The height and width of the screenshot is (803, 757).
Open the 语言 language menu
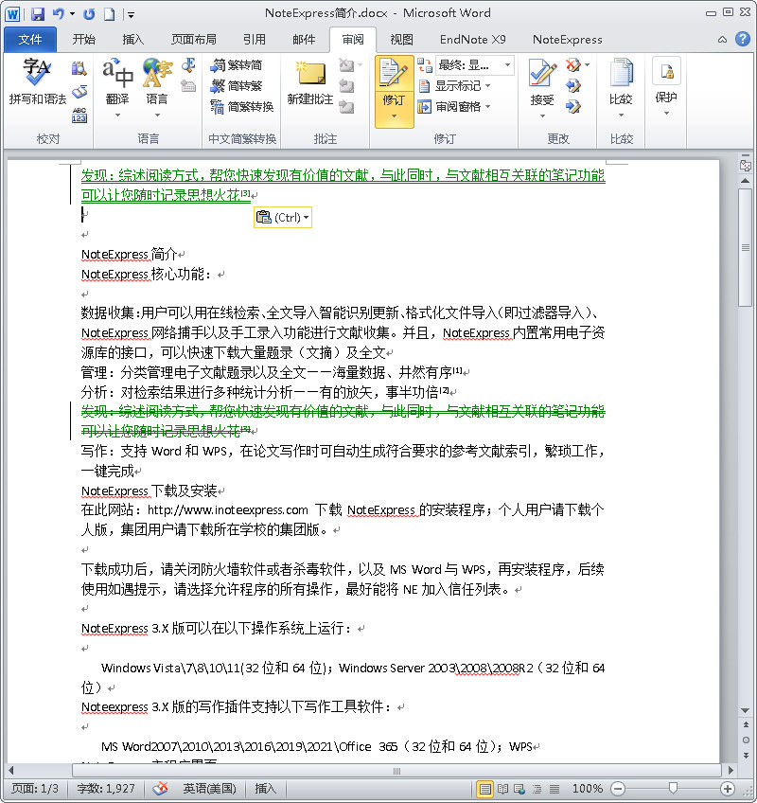157,87
